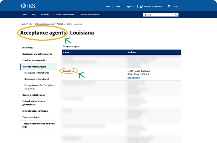Open the Pay menu
217x143 pixels.
coord(34,15)
